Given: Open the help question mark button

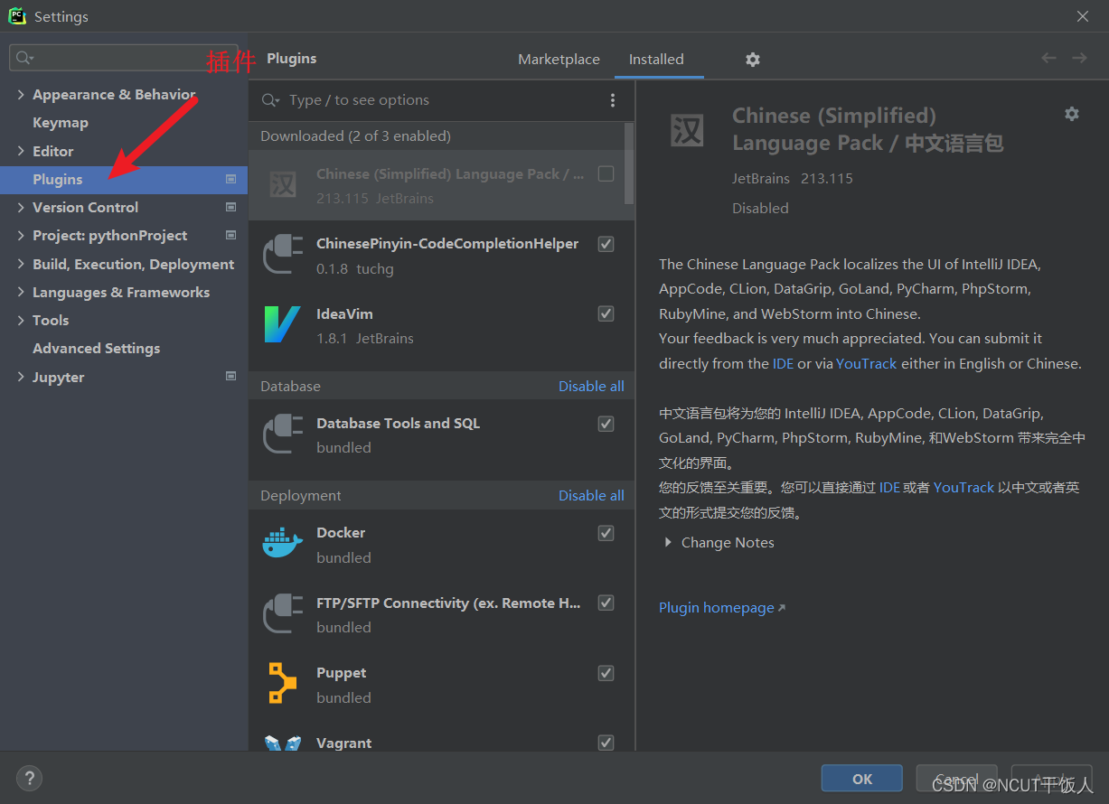Looking at the screenshot, I should tap(29, 778).
